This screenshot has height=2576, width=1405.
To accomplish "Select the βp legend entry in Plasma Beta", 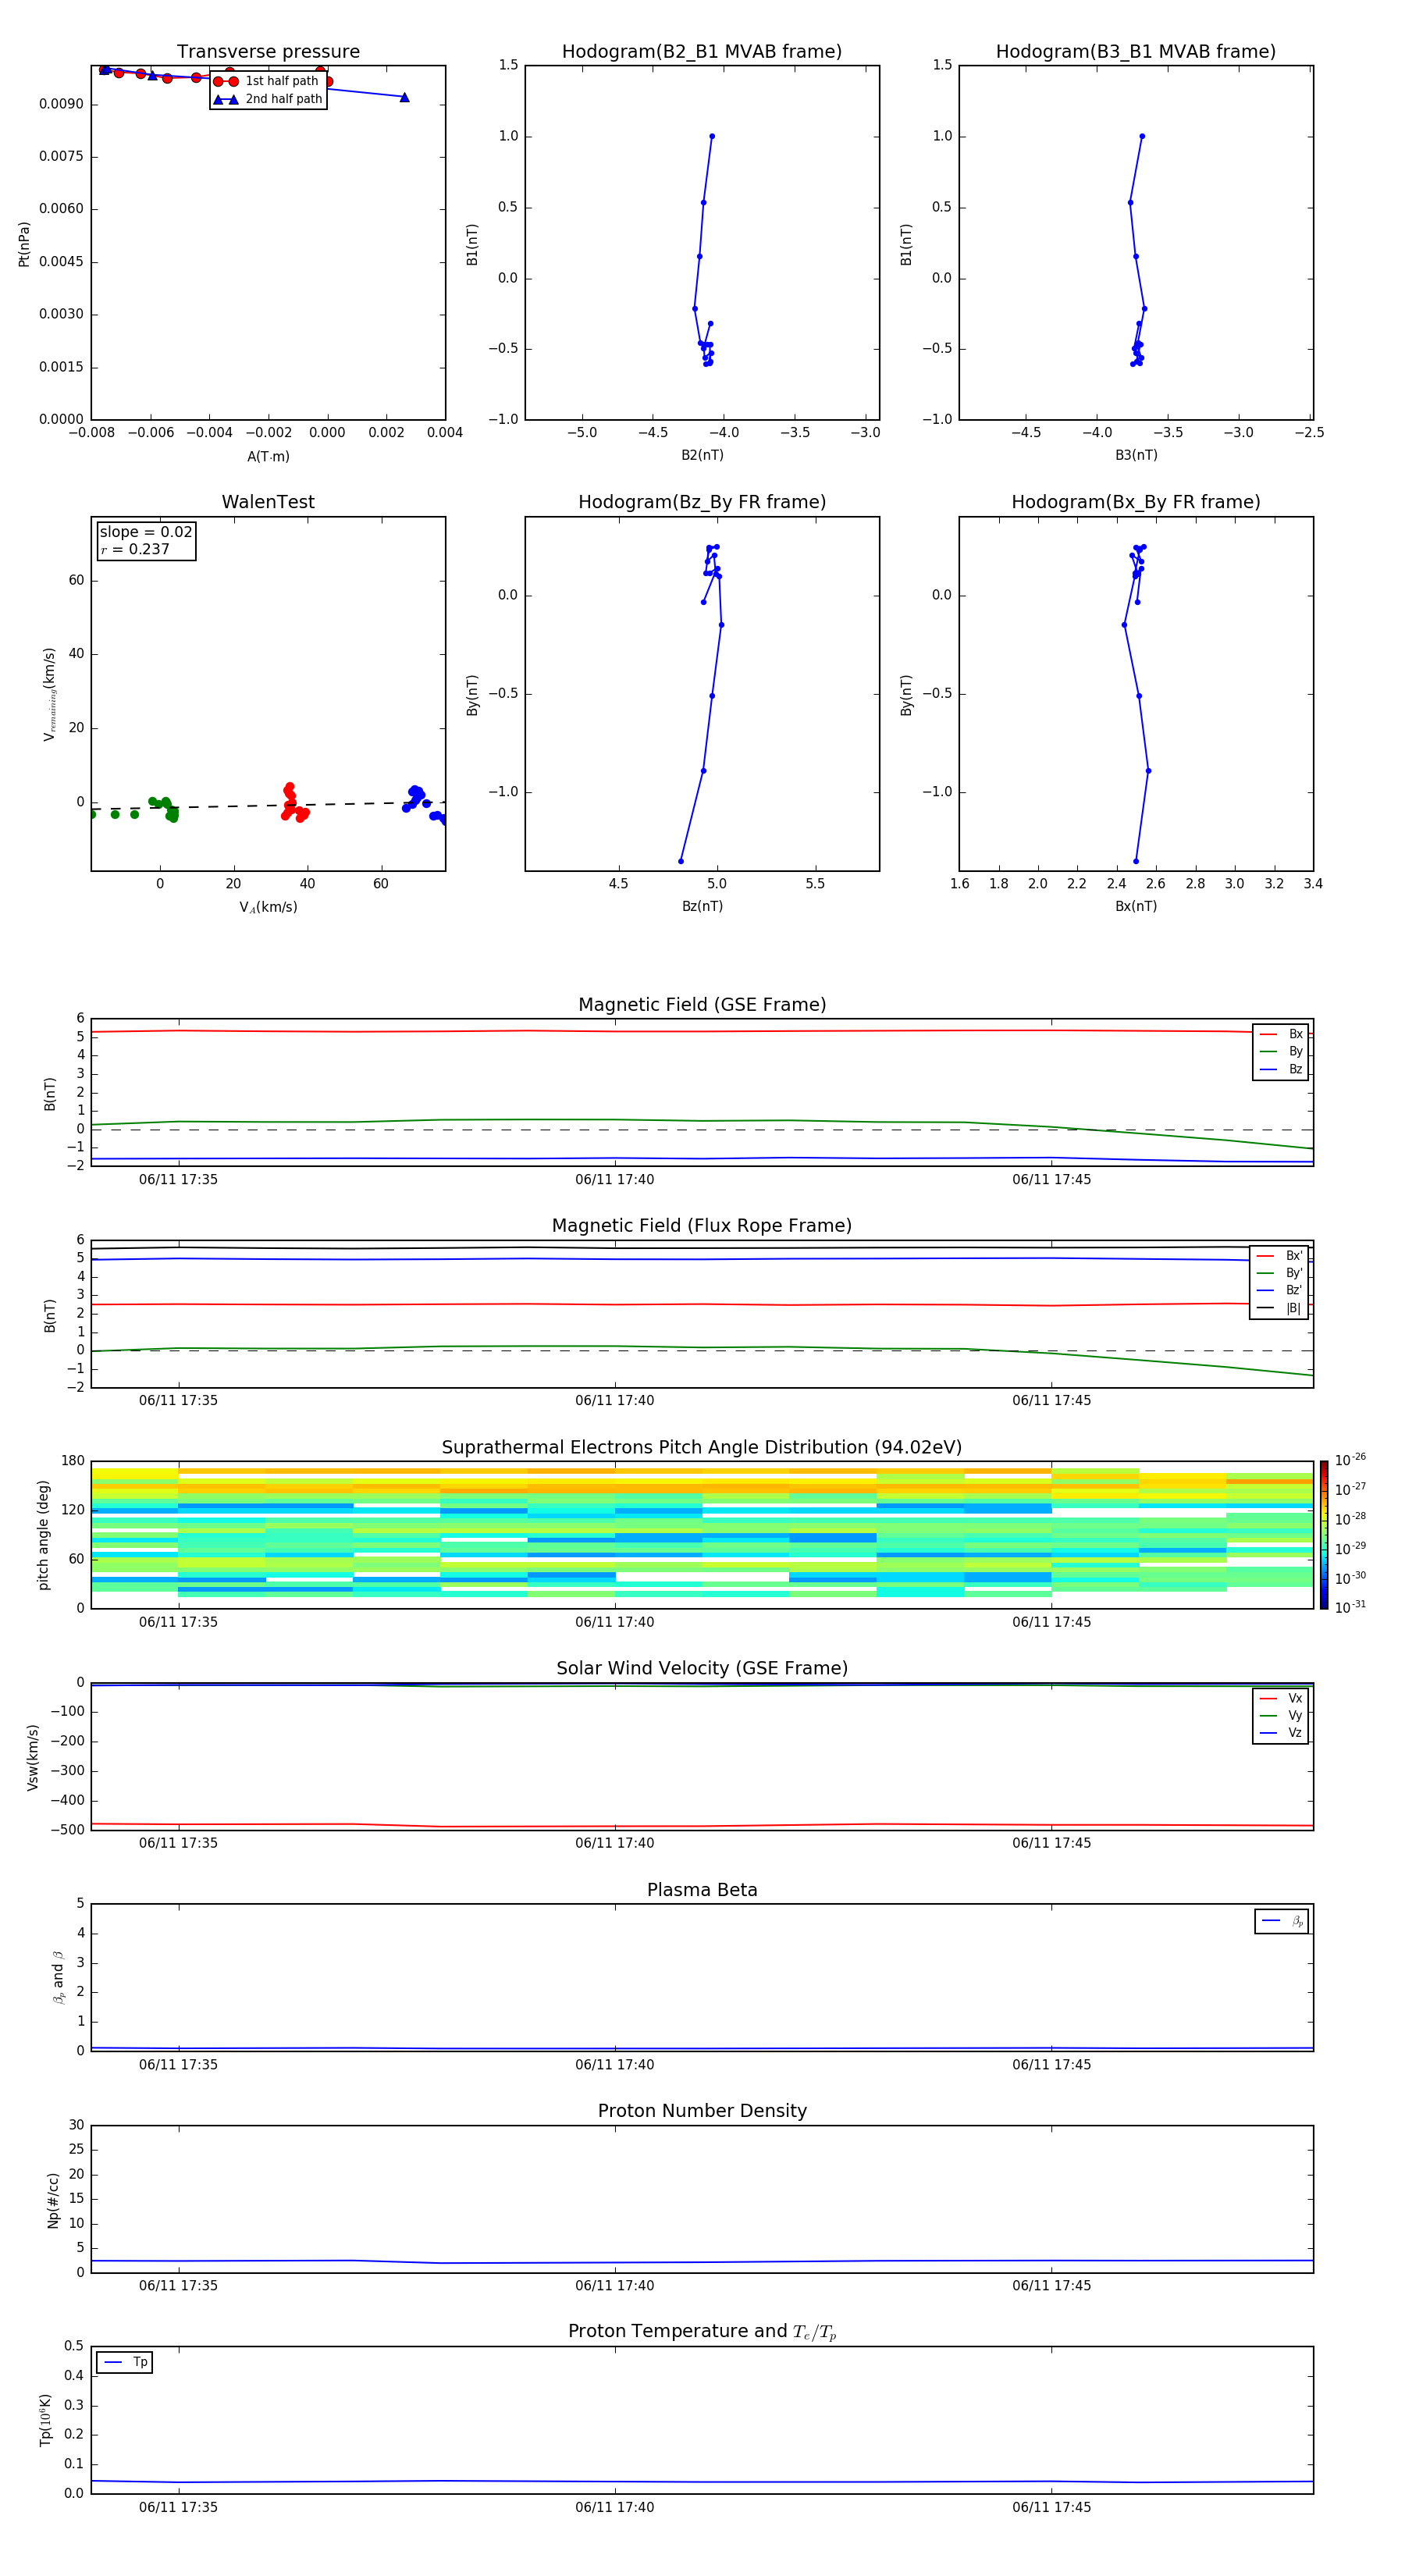I will [1283, 1922].
